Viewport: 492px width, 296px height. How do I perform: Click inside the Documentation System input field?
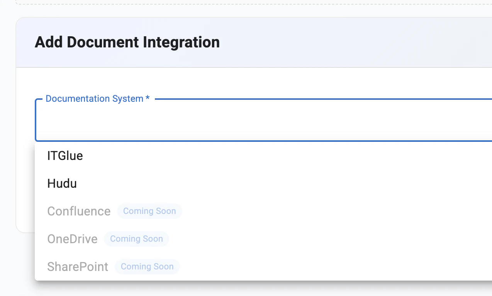point(232,119)
